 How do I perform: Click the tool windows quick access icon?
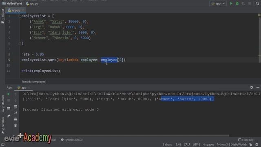[x=3, y=145]
